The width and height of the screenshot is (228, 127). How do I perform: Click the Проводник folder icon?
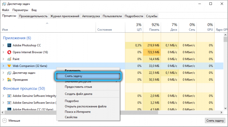click(x=9, y=80)
